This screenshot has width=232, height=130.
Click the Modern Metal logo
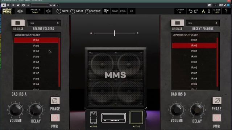7,11
